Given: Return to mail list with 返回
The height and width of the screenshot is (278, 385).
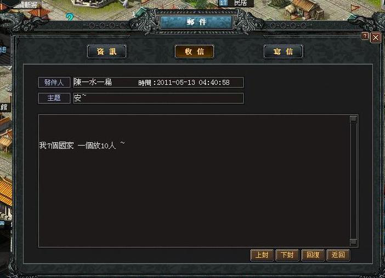Looking at the screenshot, I should click(338, 255).
